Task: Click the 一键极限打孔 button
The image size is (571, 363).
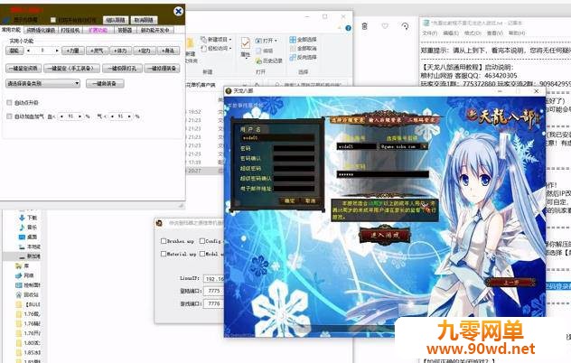Action: (122, 68)
